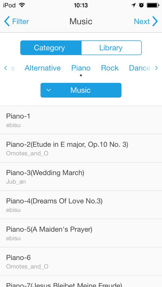Select Piano-3(Wedding March) track
Screen dimensions: 162x287
[81, 176]
